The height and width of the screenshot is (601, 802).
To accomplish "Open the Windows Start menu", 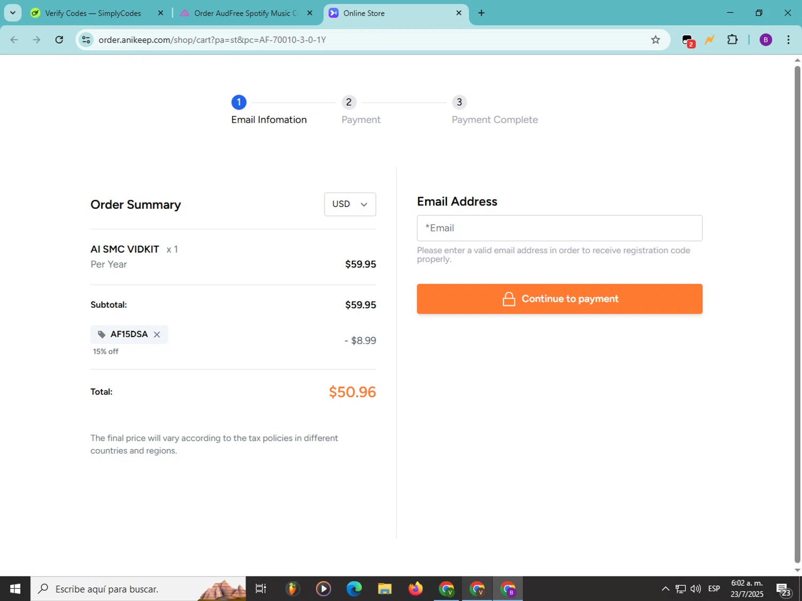I will coord(15,589).
